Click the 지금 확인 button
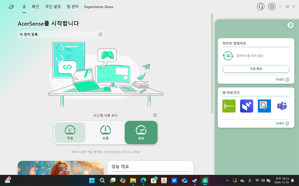 [256, 69]
